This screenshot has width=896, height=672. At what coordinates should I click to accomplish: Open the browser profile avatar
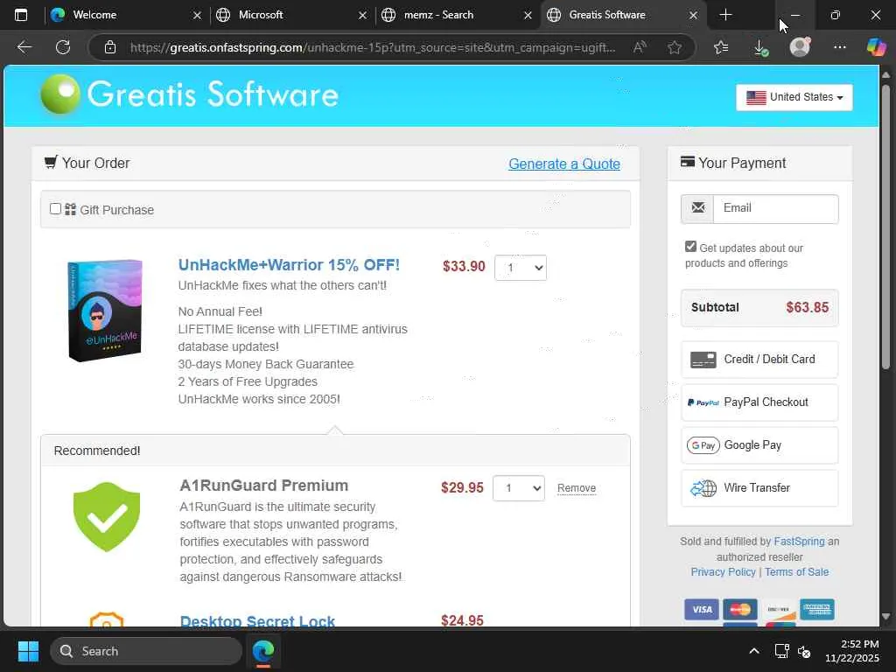click(800, 47)
